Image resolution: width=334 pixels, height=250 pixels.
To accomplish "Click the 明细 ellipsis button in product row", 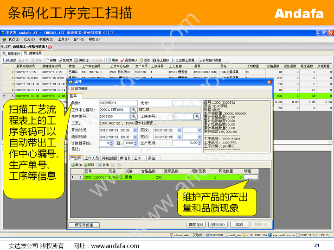I will 250,177.
